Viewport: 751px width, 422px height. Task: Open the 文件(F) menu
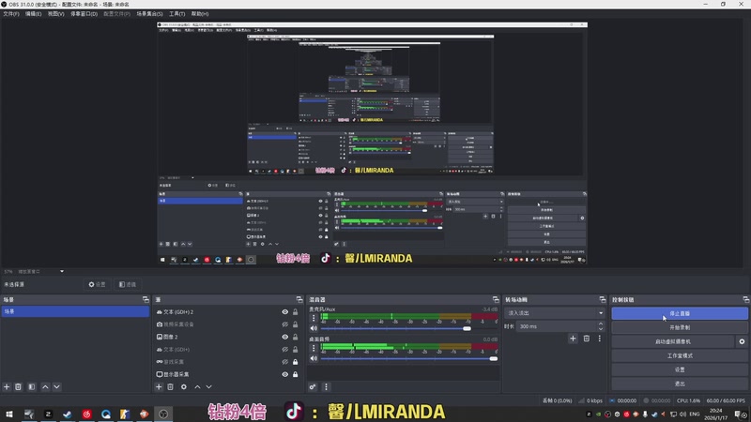[11, 14]
